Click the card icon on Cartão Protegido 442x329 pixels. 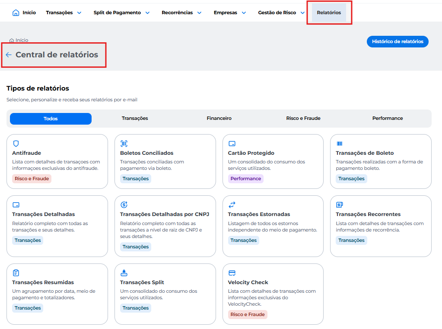point(232,144)
